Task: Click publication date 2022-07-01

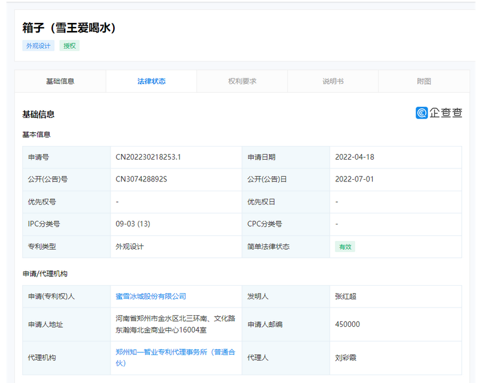Action: 354,179
